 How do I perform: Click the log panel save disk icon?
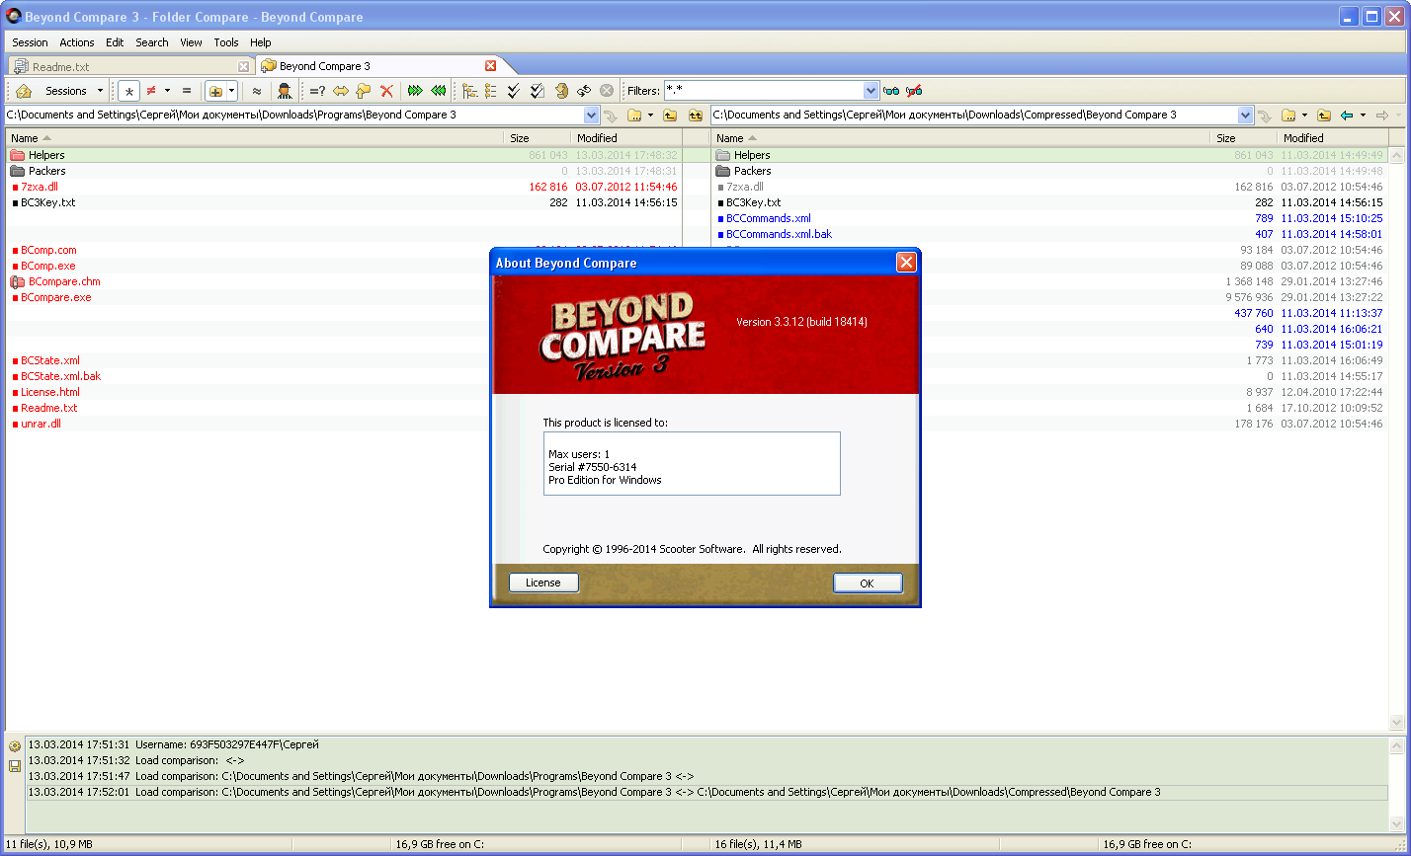pyautogui.click(x=15, y=766)
